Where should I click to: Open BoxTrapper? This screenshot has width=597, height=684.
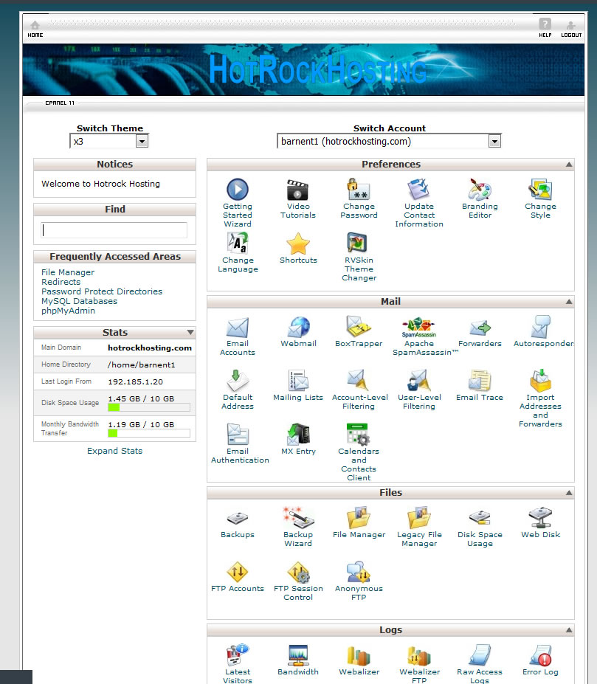coord(359,327)
